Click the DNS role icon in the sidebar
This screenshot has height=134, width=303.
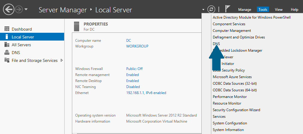(7, 53)
